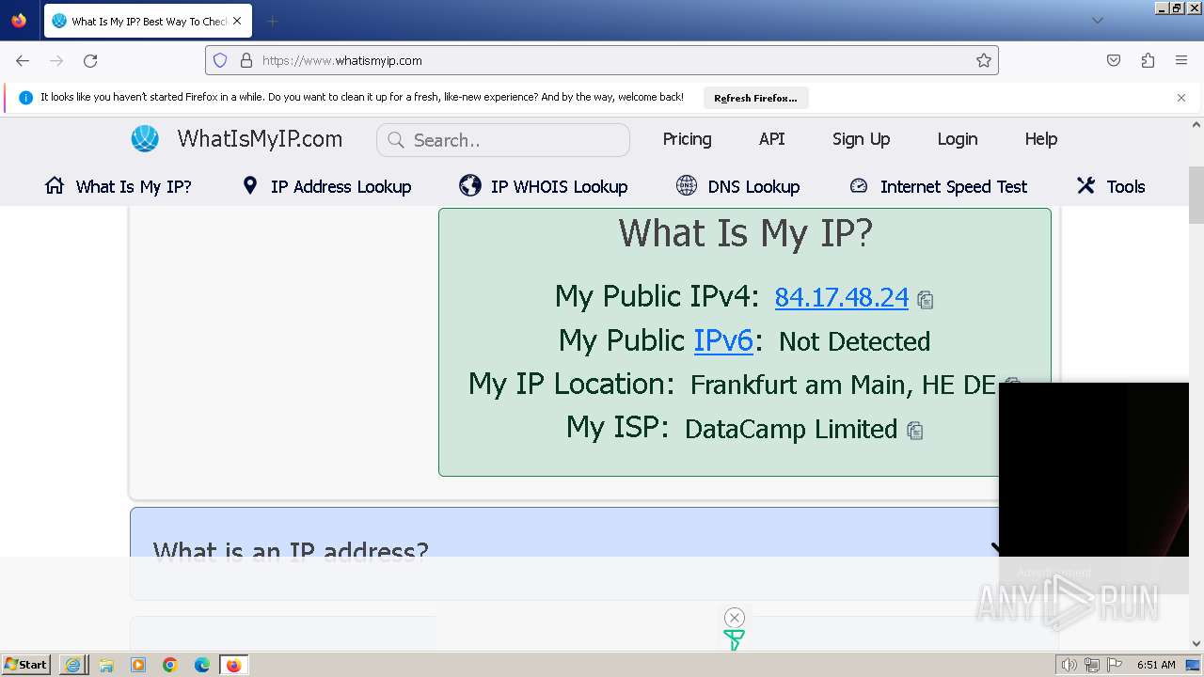Click the Not Detected IPv6 text

(x=854, y=341)
